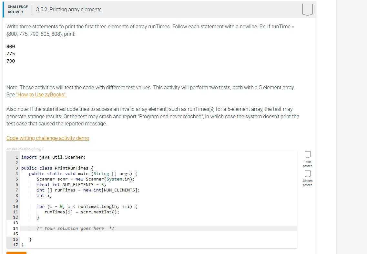Open the "How to Use zyBooks" link

pos(41,94)
